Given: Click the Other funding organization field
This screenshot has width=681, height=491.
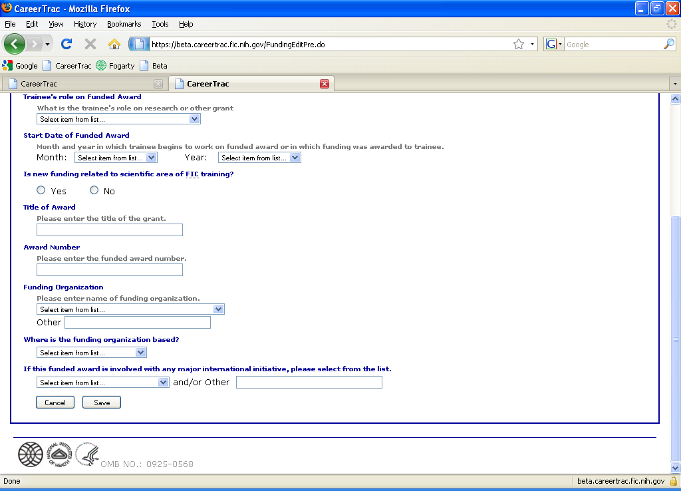Looking at the screenshot, I should [x=138, y=323].
